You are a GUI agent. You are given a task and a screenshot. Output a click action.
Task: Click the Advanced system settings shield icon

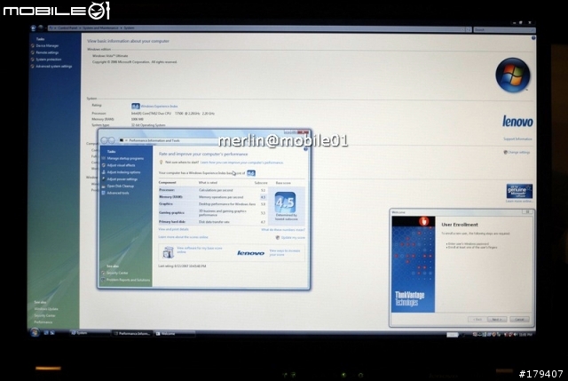(x=33, y=67)
